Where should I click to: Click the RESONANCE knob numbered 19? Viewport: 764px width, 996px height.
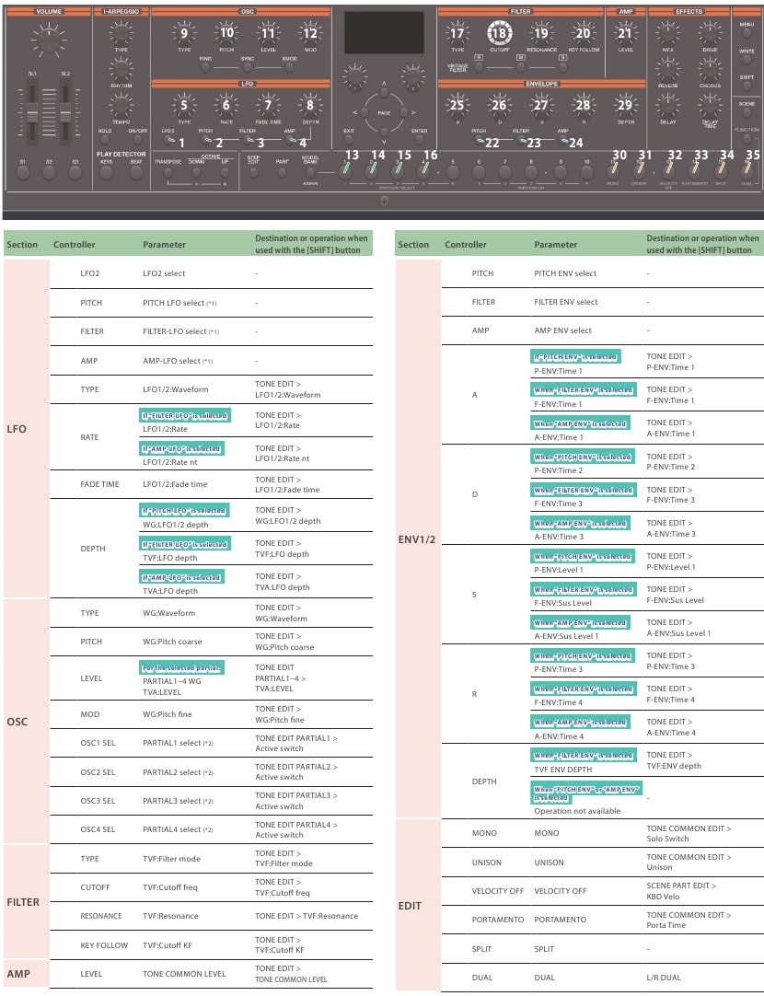(541, 33)
